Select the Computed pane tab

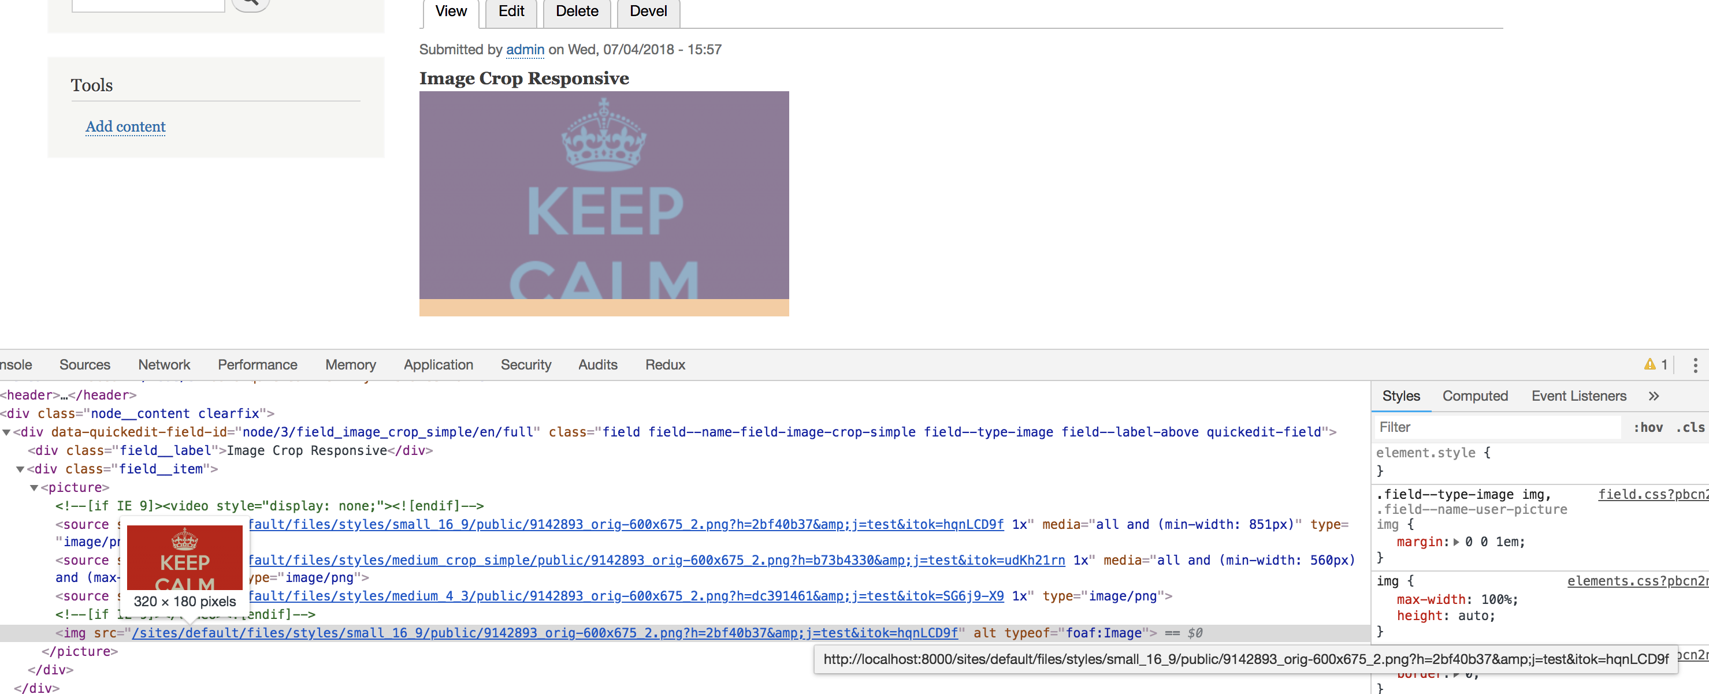1475,395
